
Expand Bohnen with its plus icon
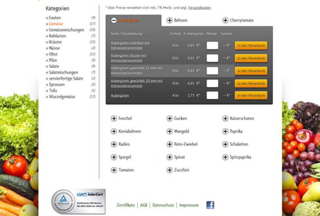(169, 21)
